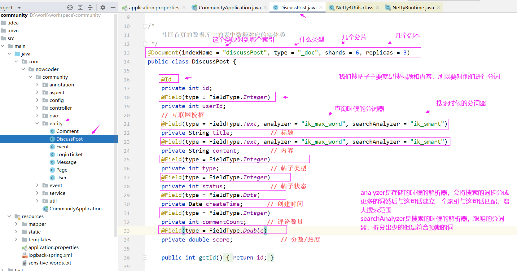Expand the static folder
Image resolution: width=517 pixels, height=271 pixels.
[x=16, y=232]
